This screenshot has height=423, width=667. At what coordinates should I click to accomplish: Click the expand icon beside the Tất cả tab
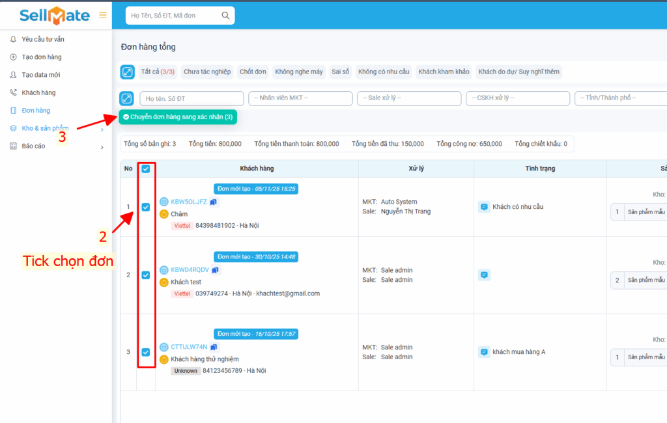coord(127,72)
